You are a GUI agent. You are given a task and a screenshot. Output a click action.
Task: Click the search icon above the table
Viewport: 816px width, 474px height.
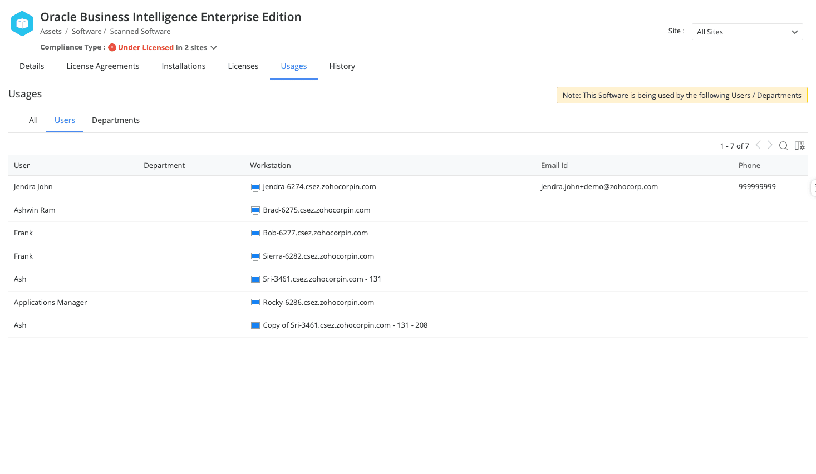coord(783,146)
